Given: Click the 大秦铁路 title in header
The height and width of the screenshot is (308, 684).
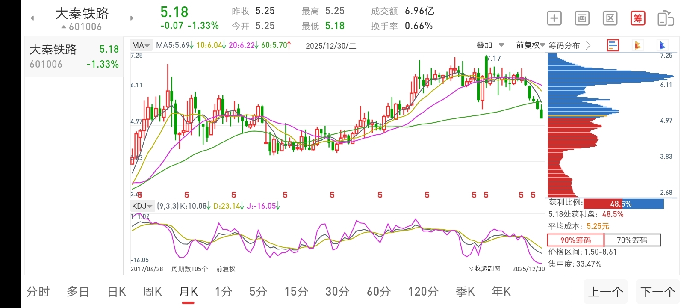Looking at the screenshot, I should [x=82, y=14].
